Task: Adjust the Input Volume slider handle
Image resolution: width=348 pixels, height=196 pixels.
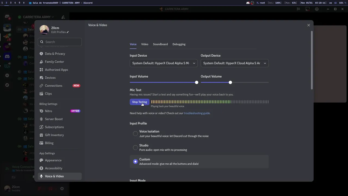Action: tap(197, 82)
